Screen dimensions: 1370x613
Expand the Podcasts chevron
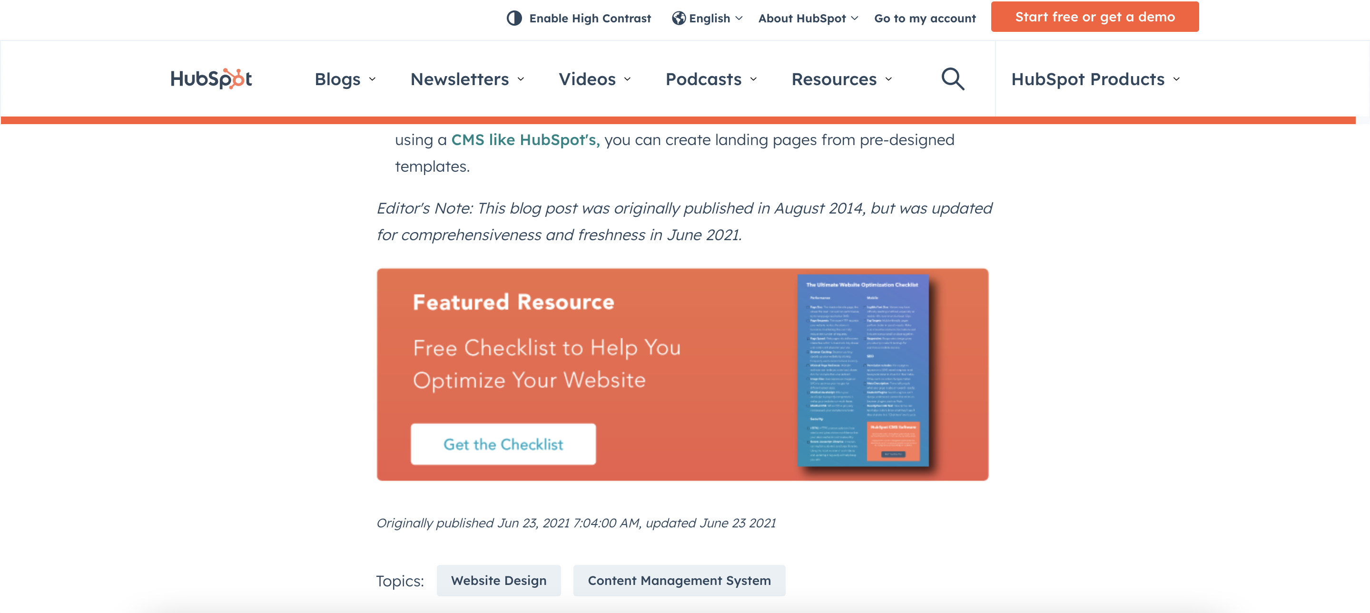point(754,79)
